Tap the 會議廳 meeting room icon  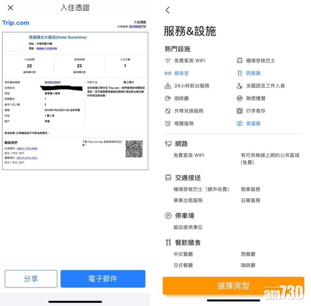pos(240,124)
